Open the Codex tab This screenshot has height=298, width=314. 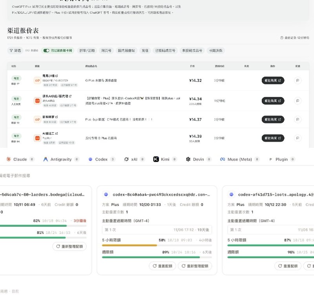coord(102,159)
